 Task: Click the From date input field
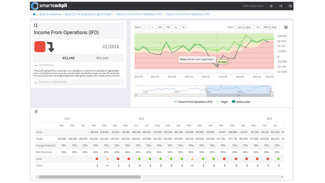pyautogui.click(x=244, y=27)
